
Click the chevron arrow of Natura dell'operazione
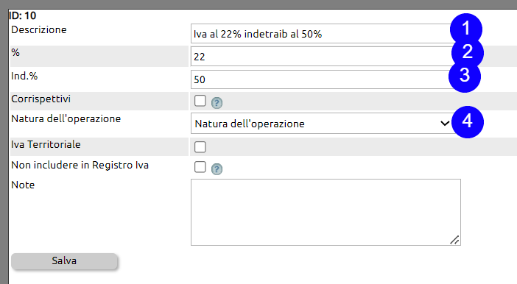point(445,124)
